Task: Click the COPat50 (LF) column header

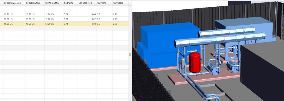Action: coord(85,3)
